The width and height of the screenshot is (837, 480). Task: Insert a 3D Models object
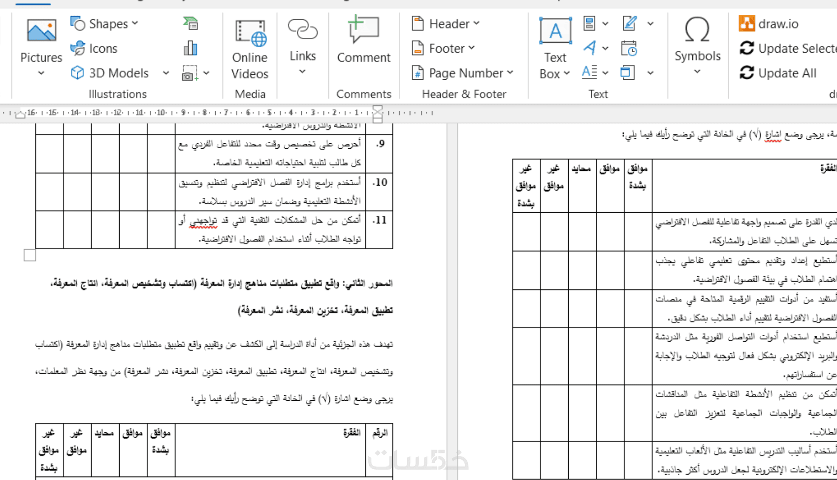109,73
